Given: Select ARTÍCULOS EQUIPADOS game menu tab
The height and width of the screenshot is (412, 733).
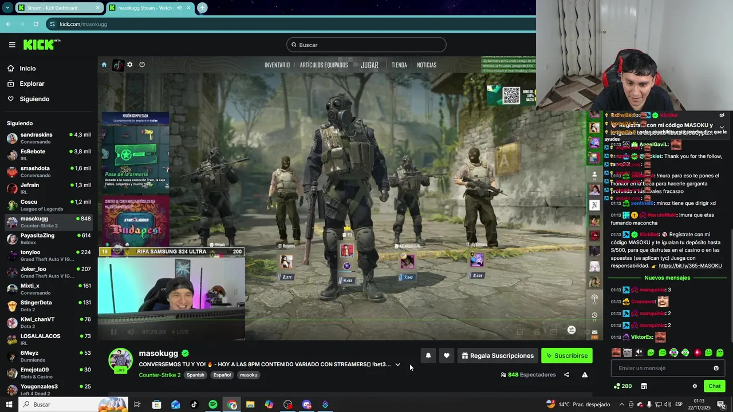Looking at the screenshot, I should (324, 65).
